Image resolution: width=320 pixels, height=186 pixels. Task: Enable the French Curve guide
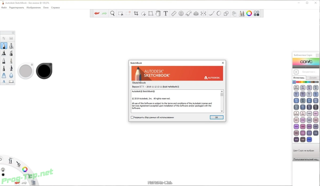189,13
